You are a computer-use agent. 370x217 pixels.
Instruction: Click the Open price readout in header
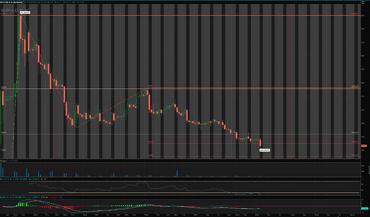[x=46, y=2]
